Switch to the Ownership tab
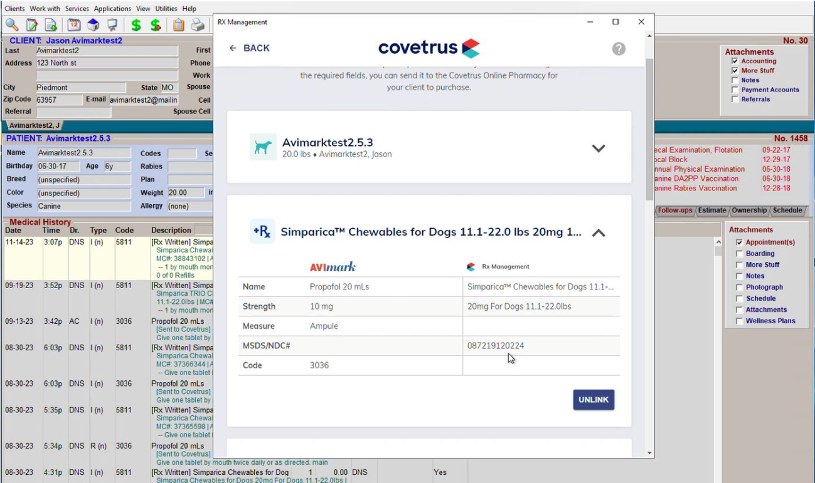 pos(749,210)
